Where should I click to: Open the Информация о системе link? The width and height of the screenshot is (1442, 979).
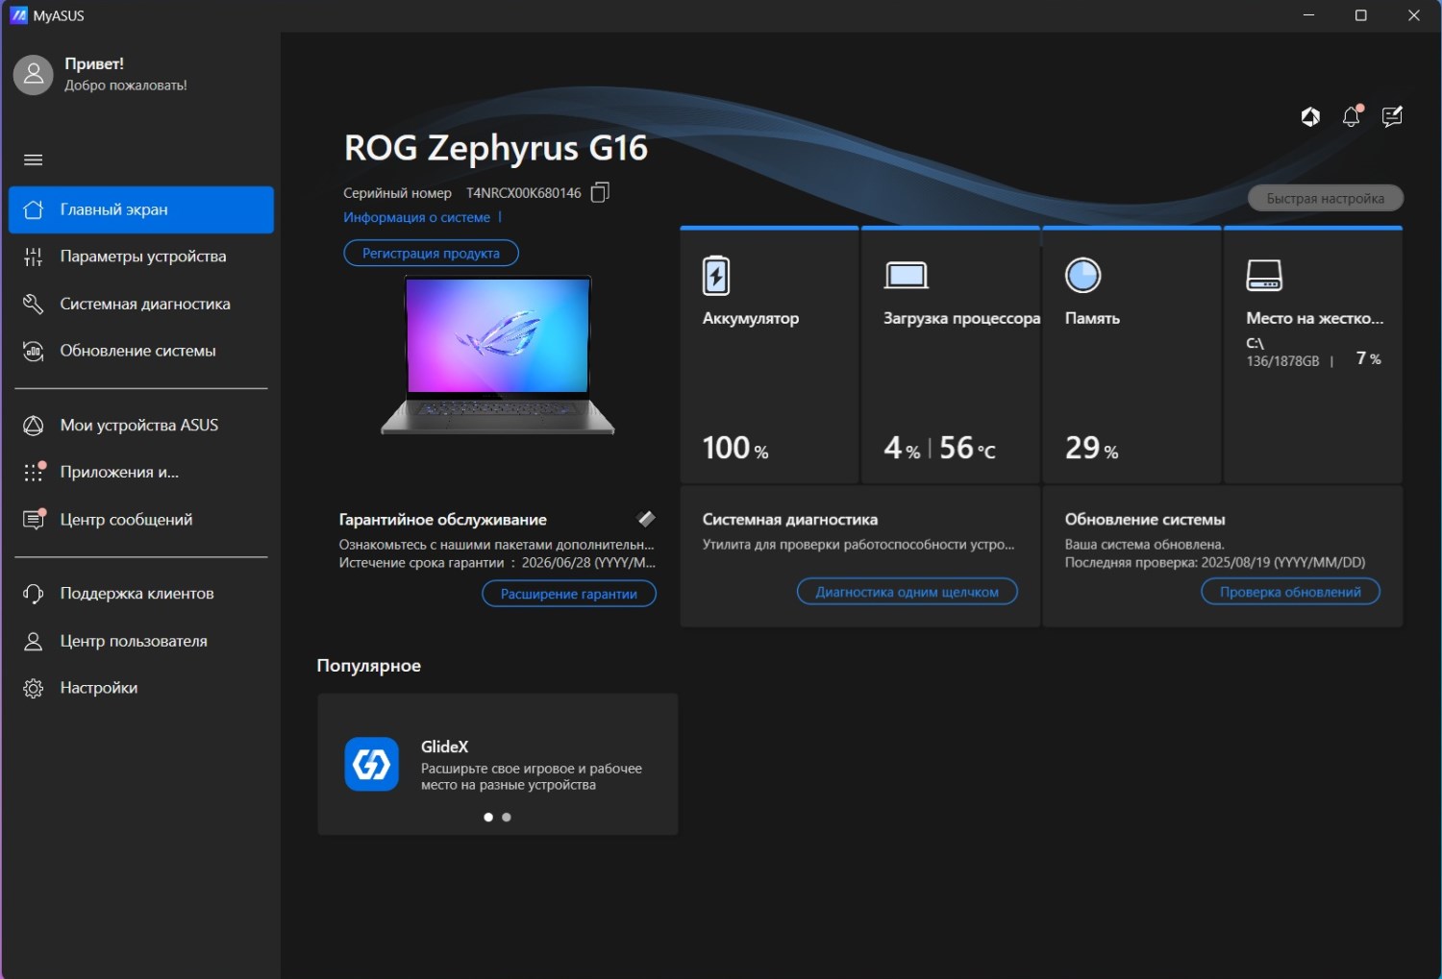[x=417, y=218]
